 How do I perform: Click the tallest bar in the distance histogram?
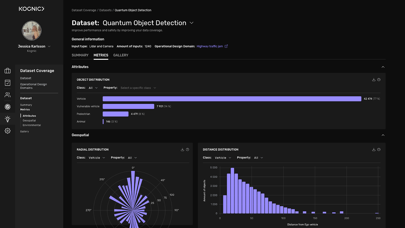click(232, 191)
